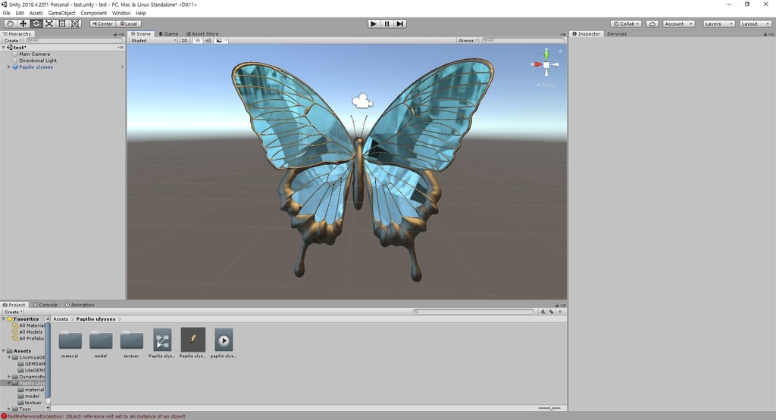
Task: Toggle the Local handle rotation button
Action: click(129, 23)
